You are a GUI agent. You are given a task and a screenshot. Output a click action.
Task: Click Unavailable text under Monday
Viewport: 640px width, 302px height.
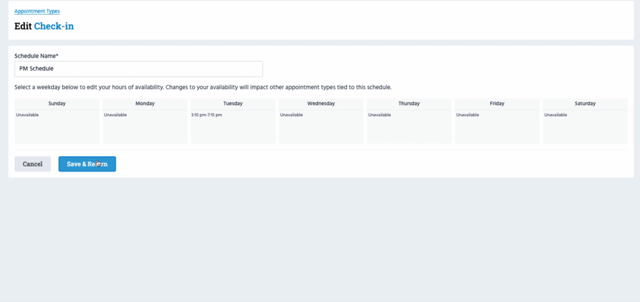click(x=115, y=115)
